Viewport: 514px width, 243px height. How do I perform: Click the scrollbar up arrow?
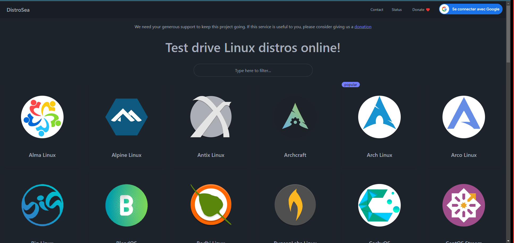[x=508, y=3]
